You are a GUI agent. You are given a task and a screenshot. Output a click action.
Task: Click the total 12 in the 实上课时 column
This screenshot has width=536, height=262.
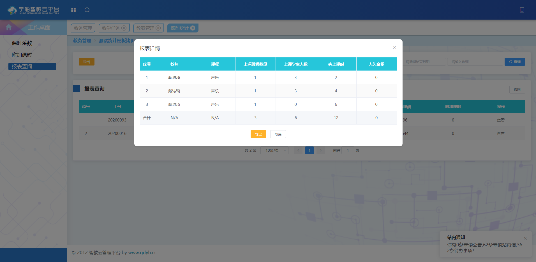(336, 118)
